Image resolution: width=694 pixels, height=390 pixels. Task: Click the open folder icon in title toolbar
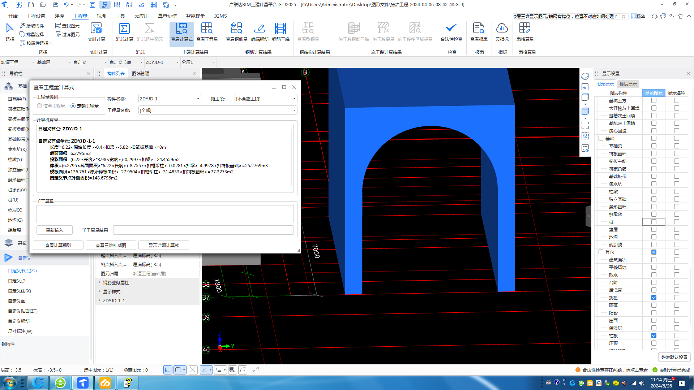click(43, 5)
